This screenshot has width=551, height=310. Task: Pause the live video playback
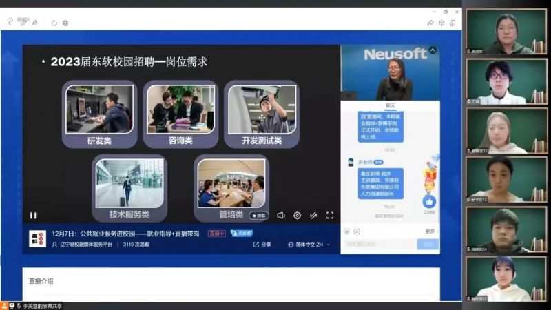[33, 216]
